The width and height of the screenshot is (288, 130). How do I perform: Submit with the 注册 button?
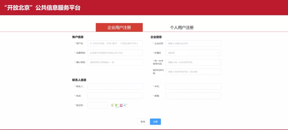coord(155,122)
